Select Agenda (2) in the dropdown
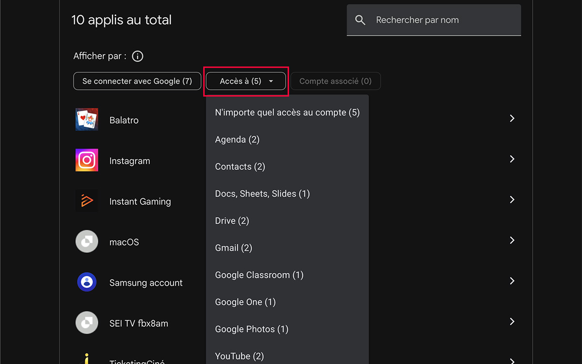The height and width of the screenshot is (364, 582). pos(288,140)
